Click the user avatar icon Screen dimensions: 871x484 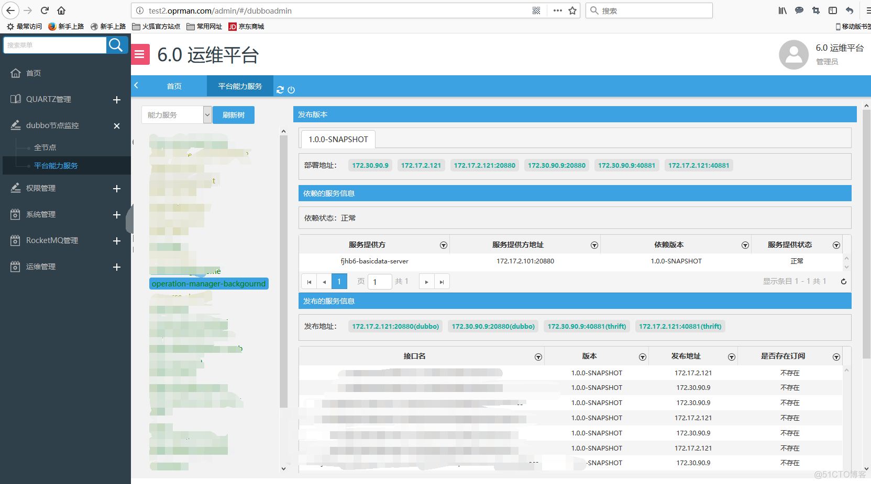pos(793,54)
